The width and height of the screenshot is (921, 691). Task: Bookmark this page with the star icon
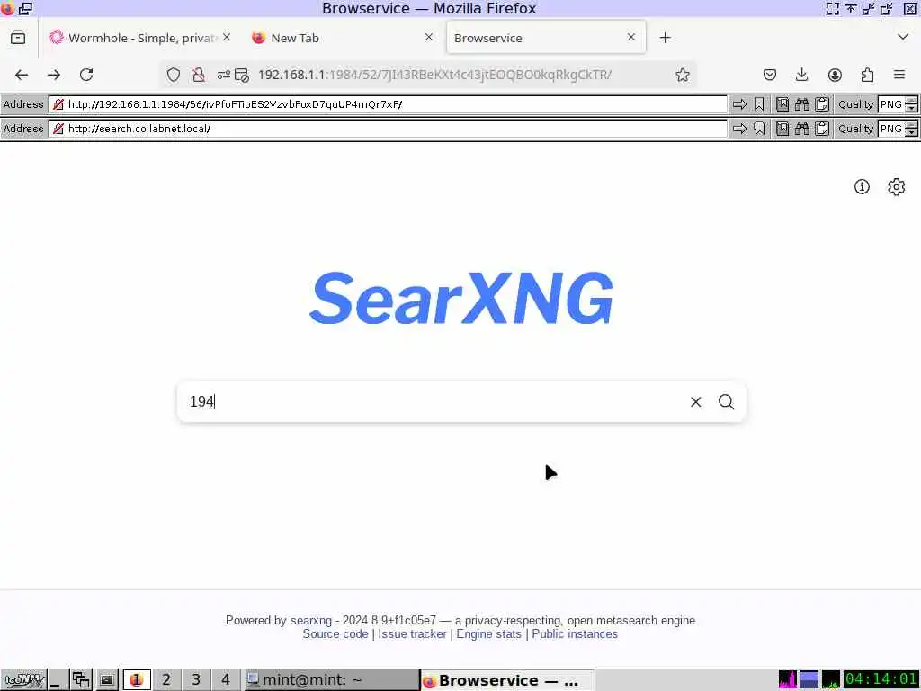682,75
